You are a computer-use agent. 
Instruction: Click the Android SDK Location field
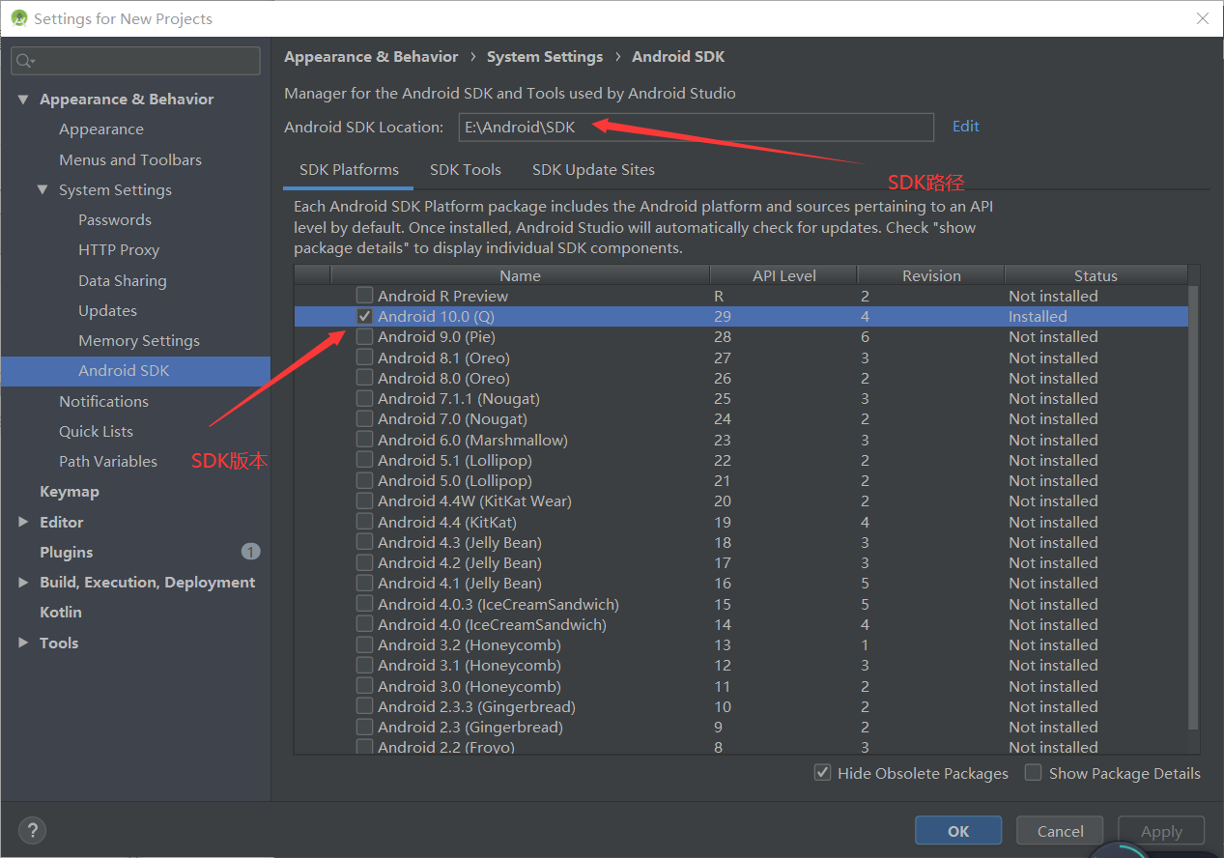tap(696, 127)
